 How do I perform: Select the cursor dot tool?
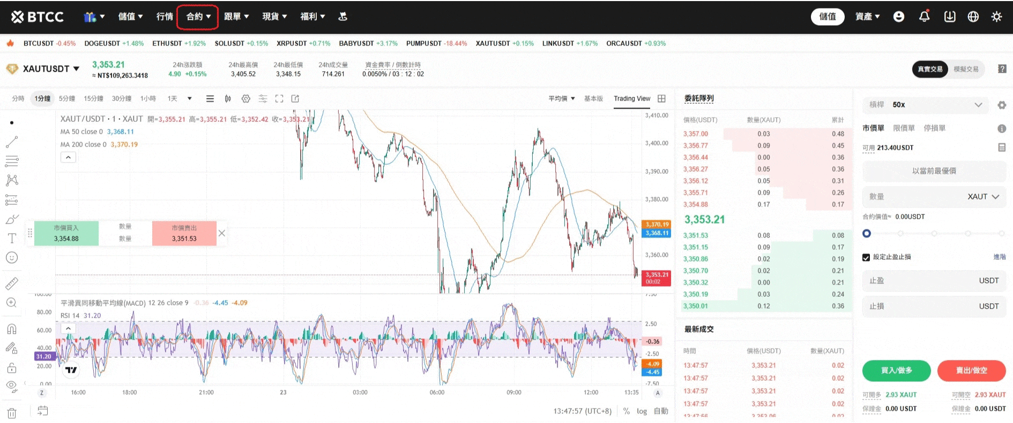[x=12, y=123]
